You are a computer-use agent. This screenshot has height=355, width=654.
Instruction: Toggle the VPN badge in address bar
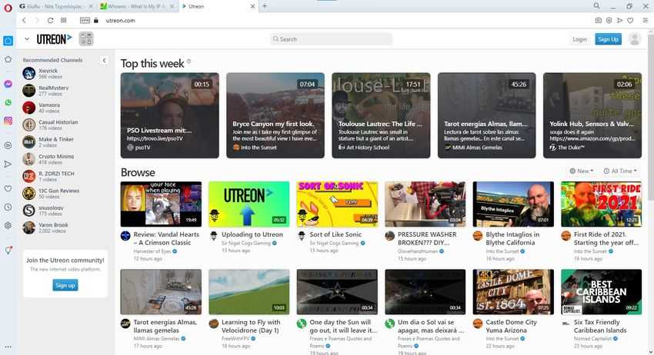point(85,21)
